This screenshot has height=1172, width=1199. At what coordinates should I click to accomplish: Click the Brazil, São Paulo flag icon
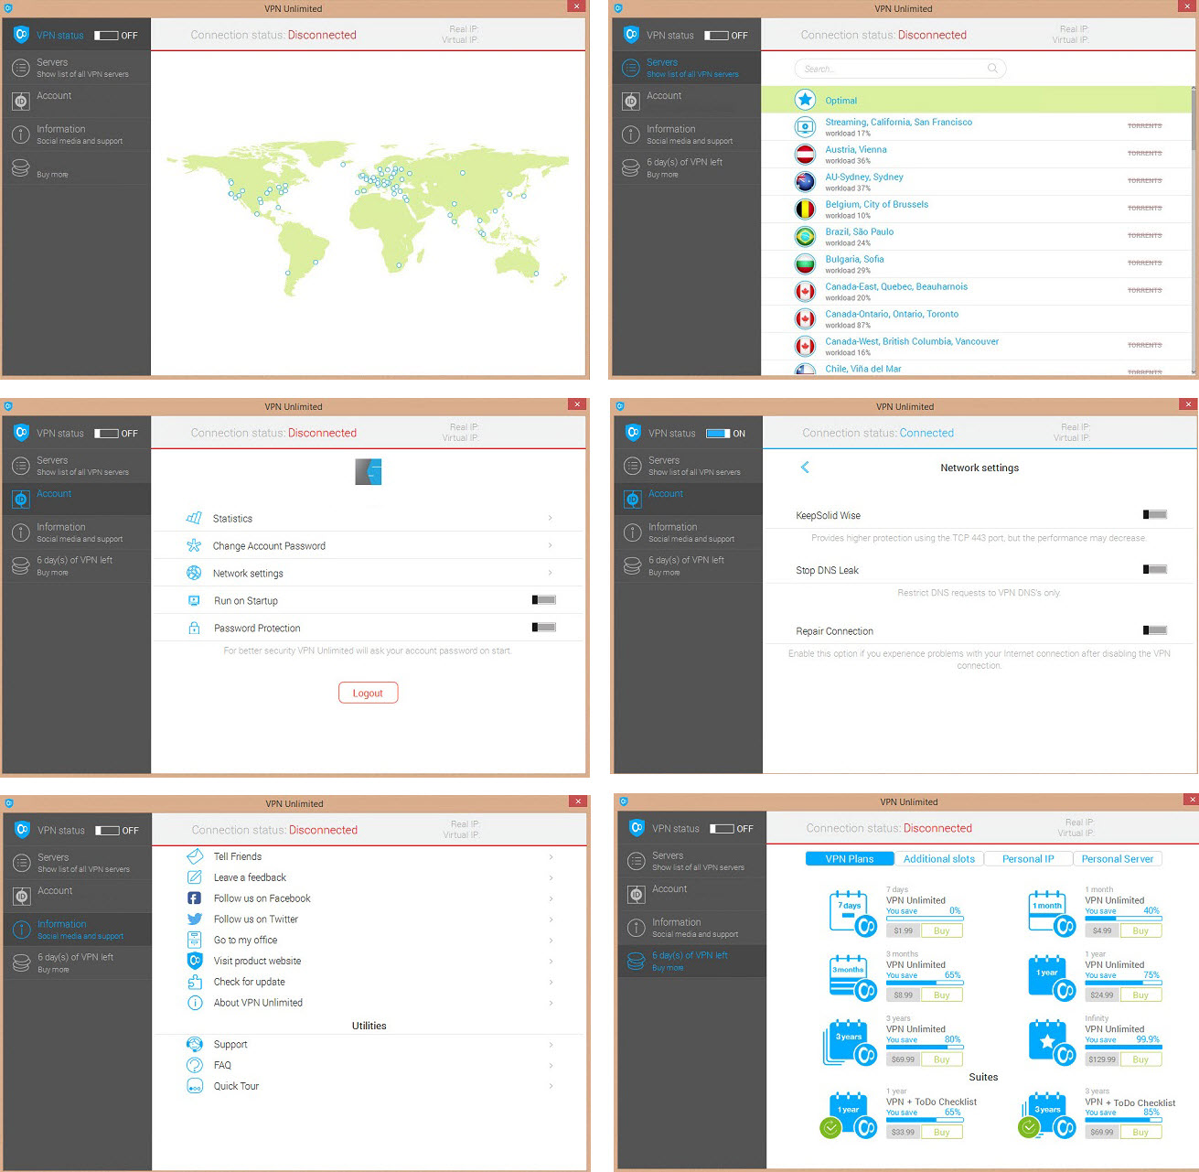click(805, 237)
